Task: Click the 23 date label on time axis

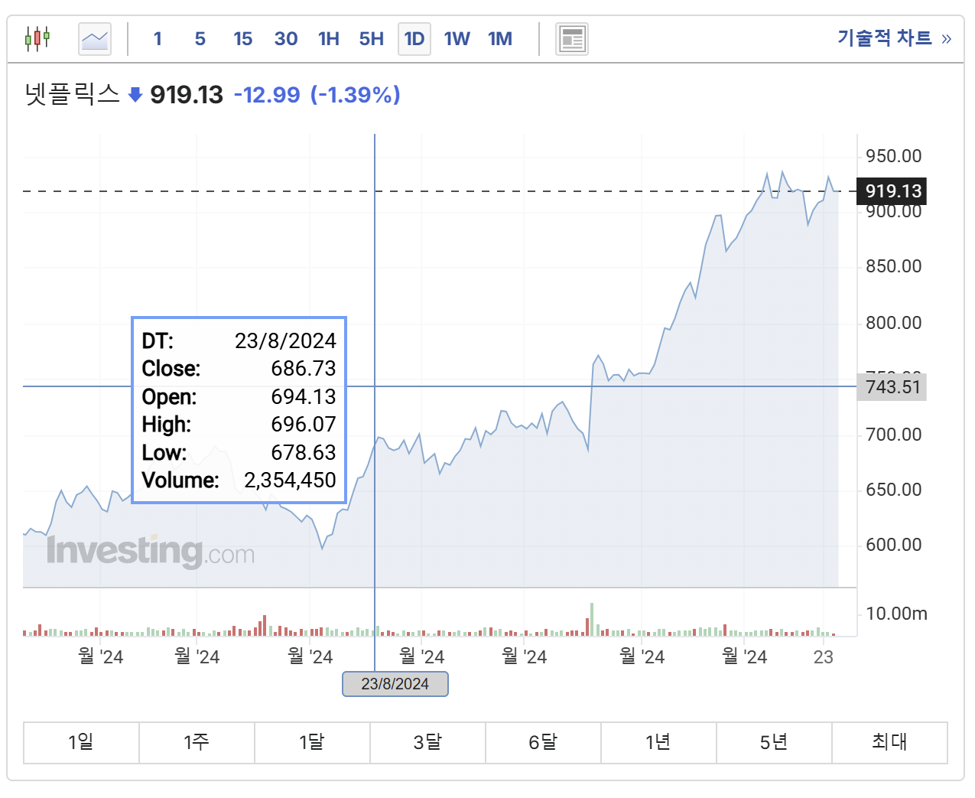Action: point(824,657)
